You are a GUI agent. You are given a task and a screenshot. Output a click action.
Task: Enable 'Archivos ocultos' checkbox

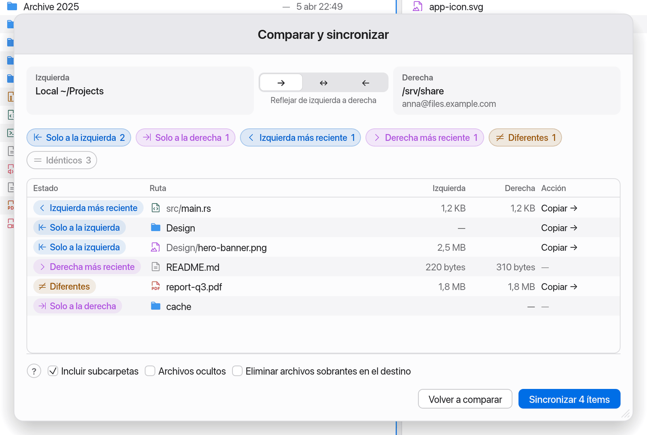[x=150, y=371]
